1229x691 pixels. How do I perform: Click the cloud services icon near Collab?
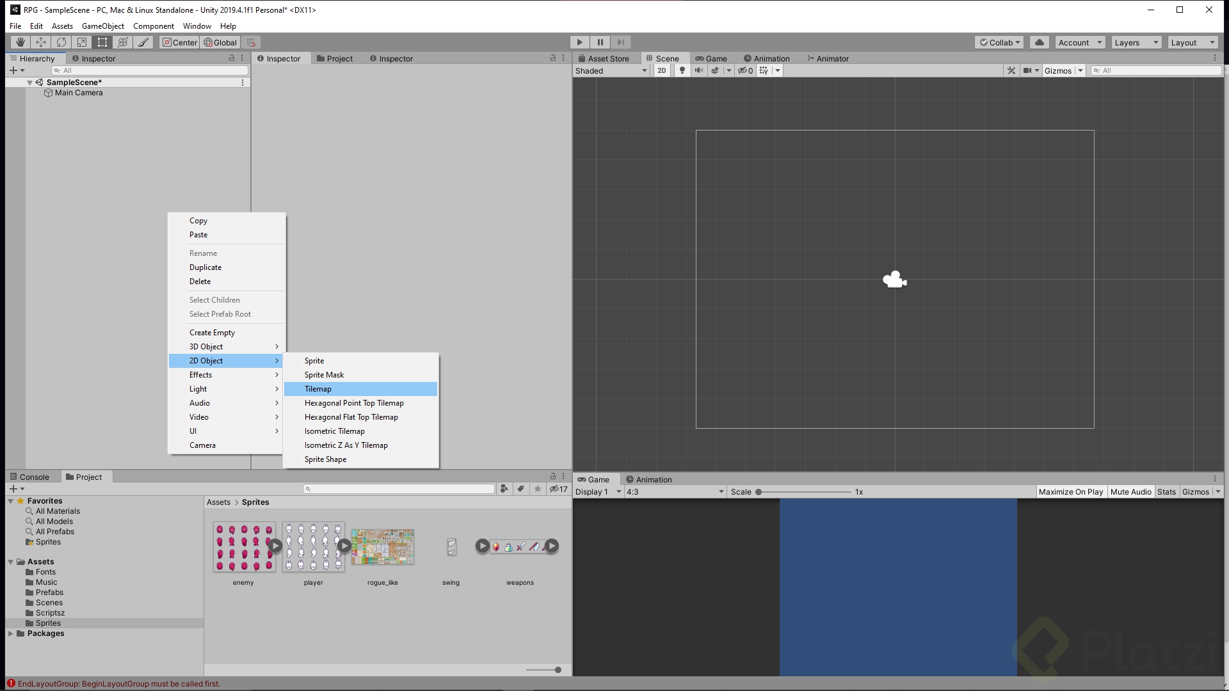(x=1038, y=42)
